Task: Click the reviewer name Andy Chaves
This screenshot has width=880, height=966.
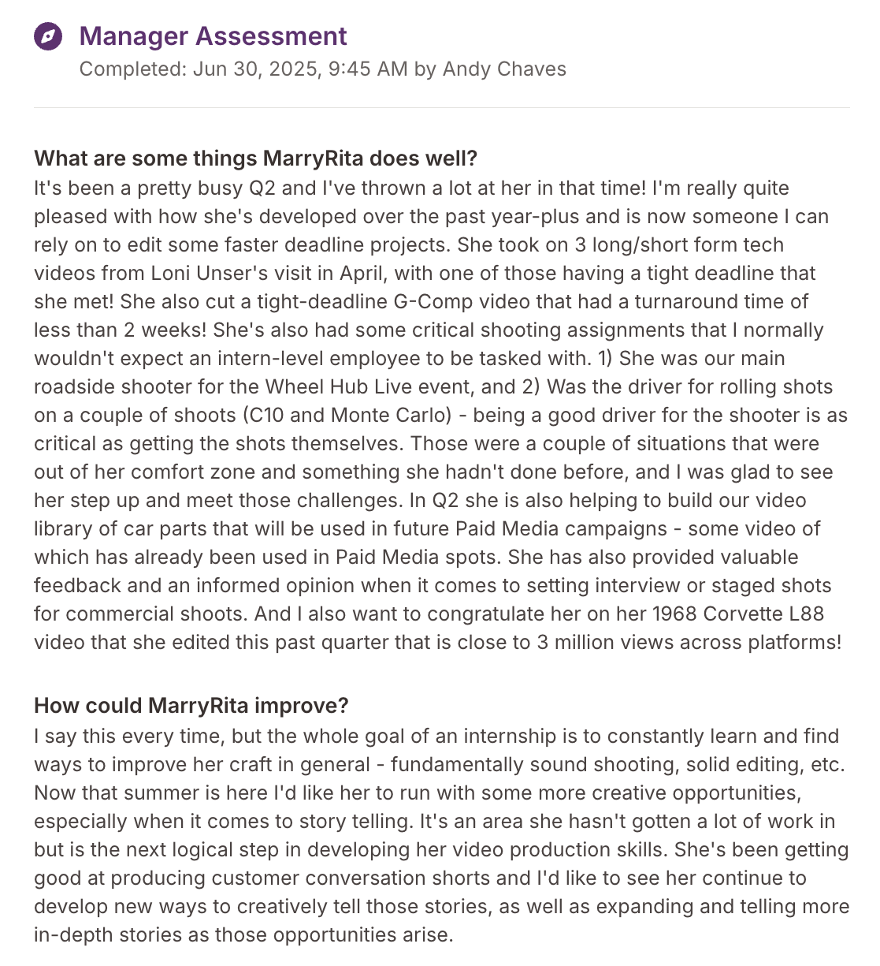Action: [504, 69]
